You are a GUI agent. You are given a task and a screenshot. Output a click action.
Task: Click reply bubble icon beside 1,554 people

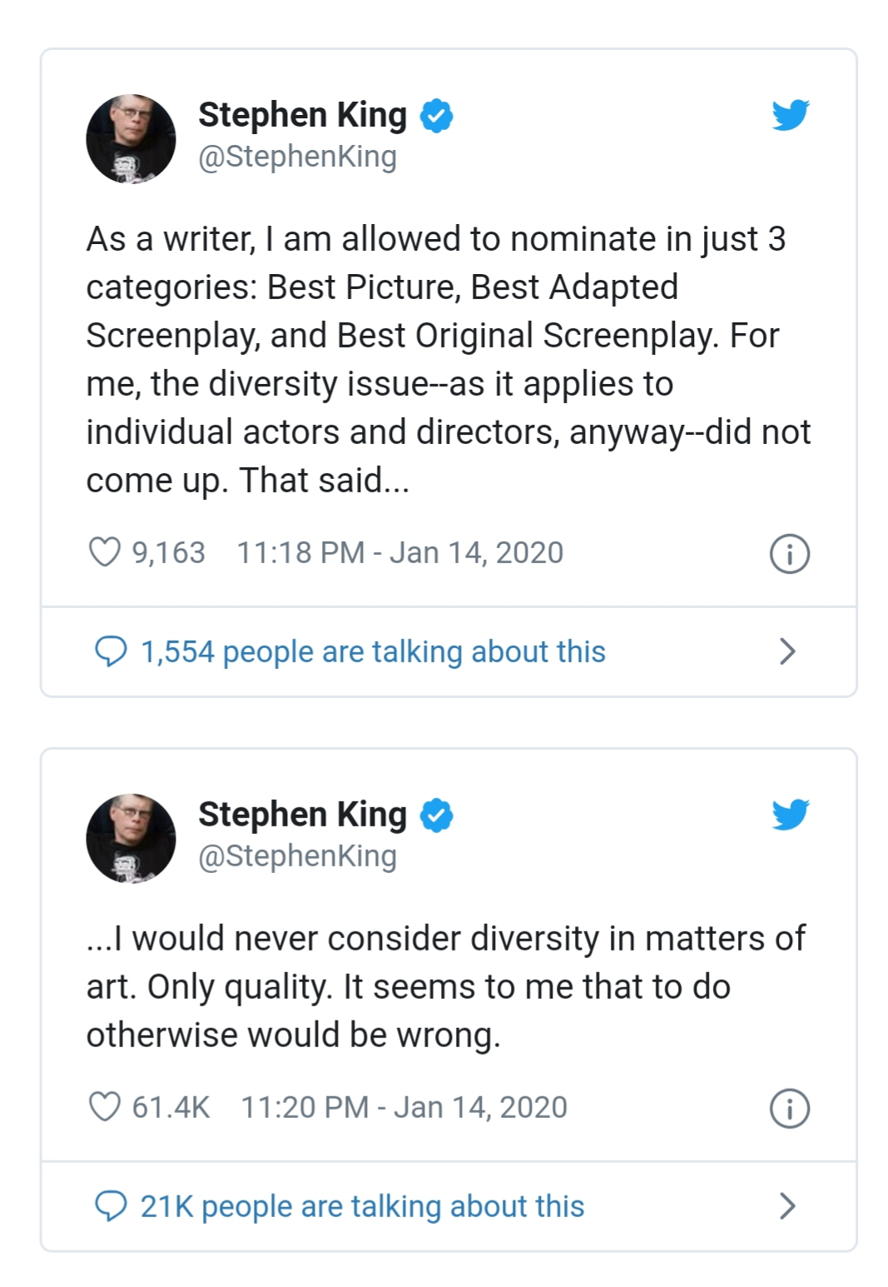point(111,651)
